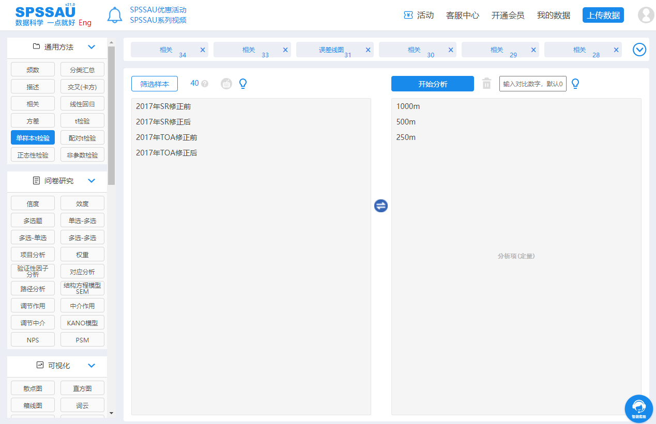
Task: Click the gift icon beside 活动
Action: pos(406,15)
